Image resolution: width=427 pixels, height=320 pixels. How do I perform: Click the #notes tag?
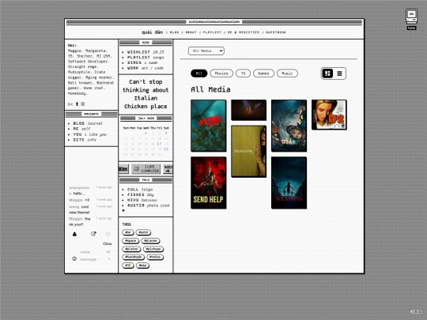[155, 257]
